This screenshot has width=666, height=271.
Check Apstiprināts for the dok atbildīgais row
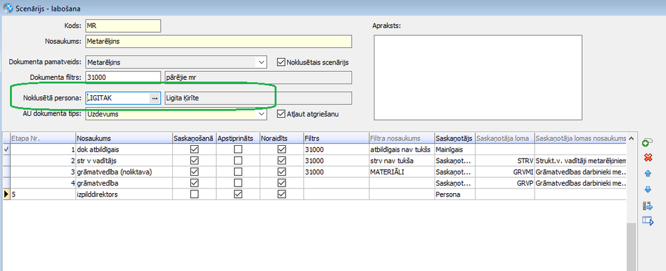[x=238, y=150]
